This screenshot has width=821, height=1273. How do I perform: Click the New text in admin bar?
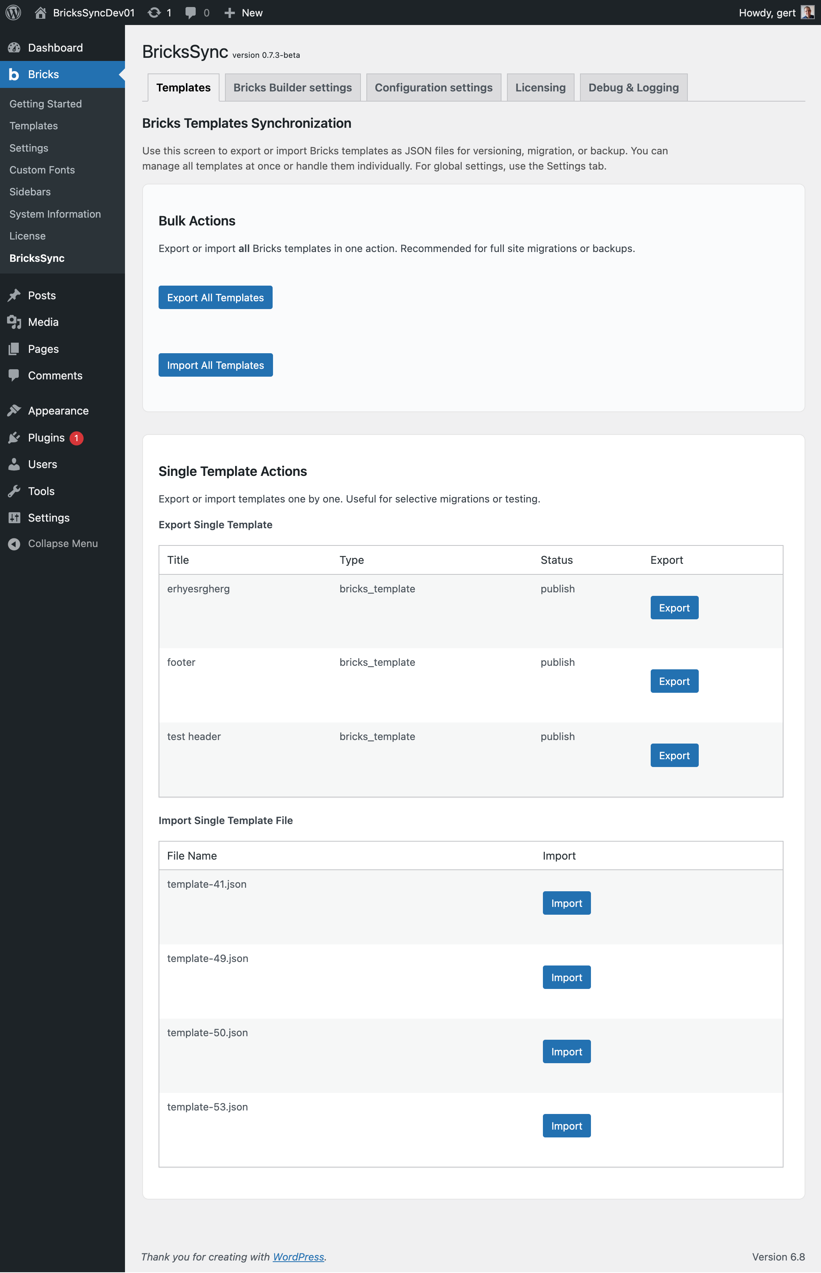click(252, 13)
